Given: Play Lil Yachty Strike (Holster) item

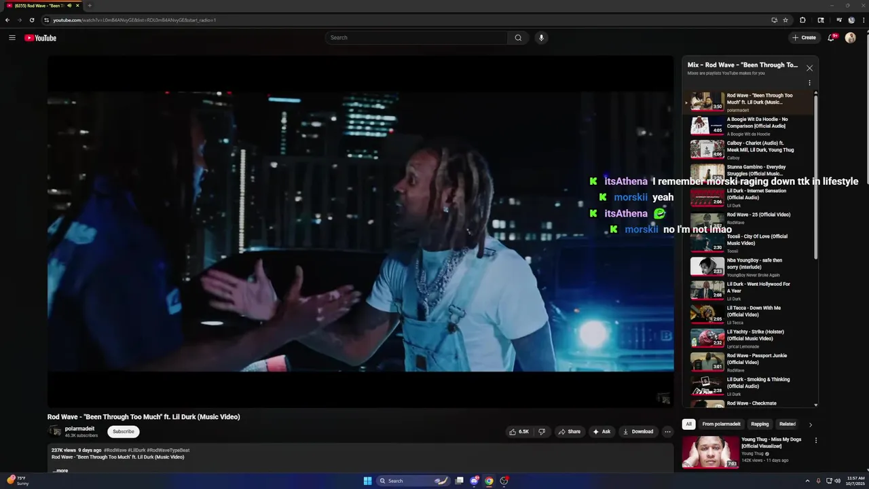Looking at the screenshot, I should (750, 339).
